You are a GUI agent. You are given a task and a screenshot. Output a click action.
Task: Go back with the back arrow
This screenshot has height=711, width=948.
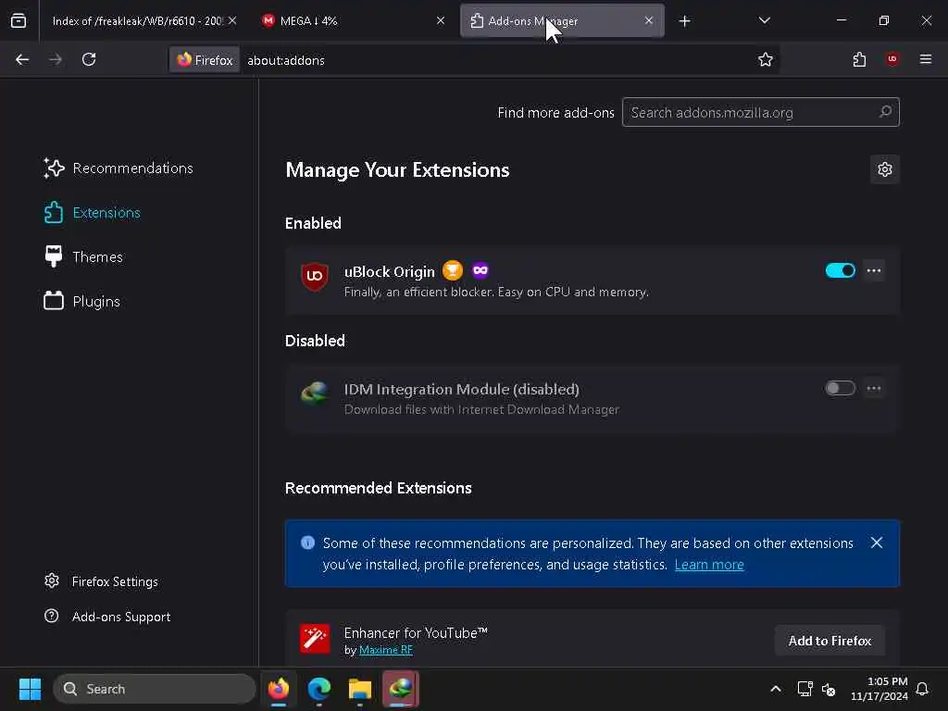pyautogui.click(x=22, y=60)
